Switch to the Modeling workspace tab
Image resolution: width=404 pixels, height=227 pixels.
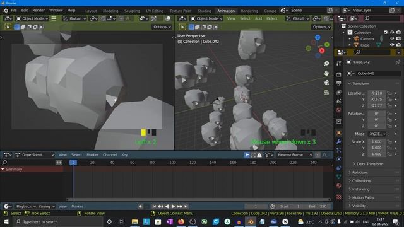click(110, 11)
